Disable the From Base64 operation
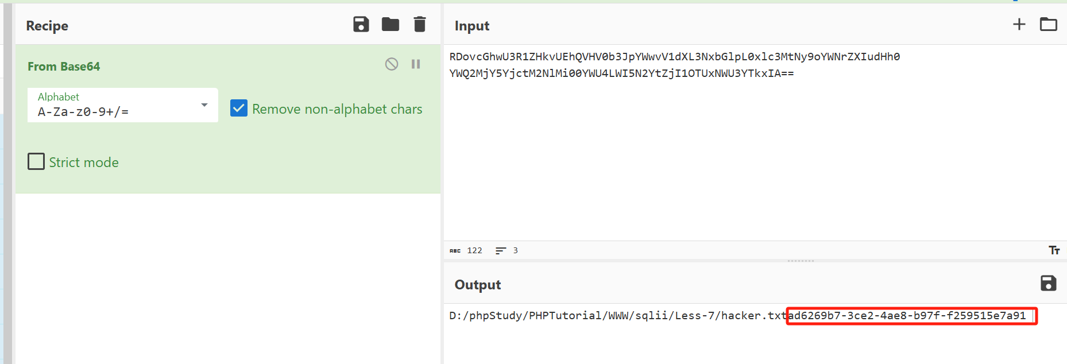 [392, 64]
